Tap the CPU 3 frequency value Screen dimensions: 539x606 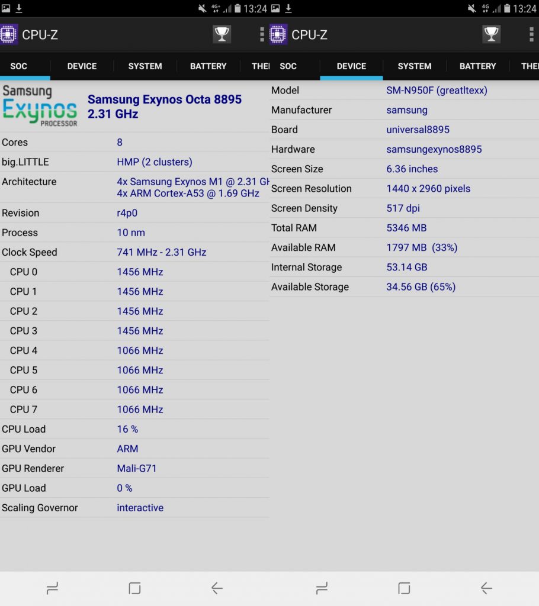click(140, 331)
